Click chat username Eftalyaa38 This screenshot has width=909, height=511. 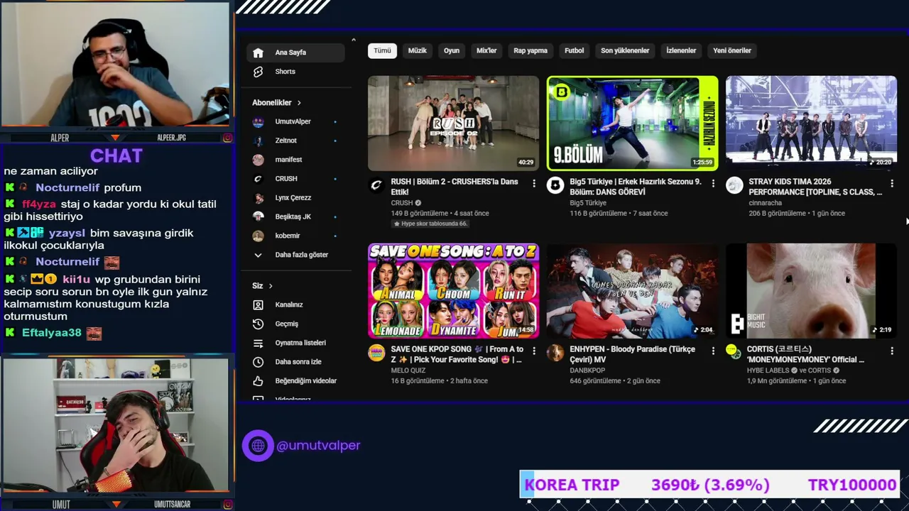[x=52, y=333]
